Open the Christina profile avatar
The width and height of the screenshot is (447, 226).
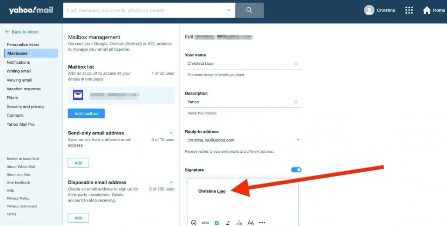point(369,10)
